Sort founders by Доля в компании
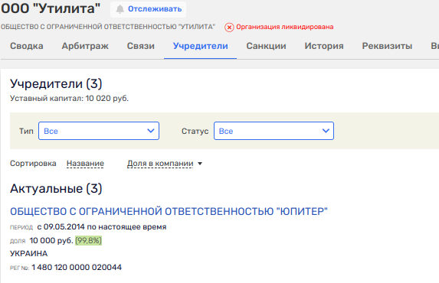This screenshot has width=439, height=283. point(160,164)
